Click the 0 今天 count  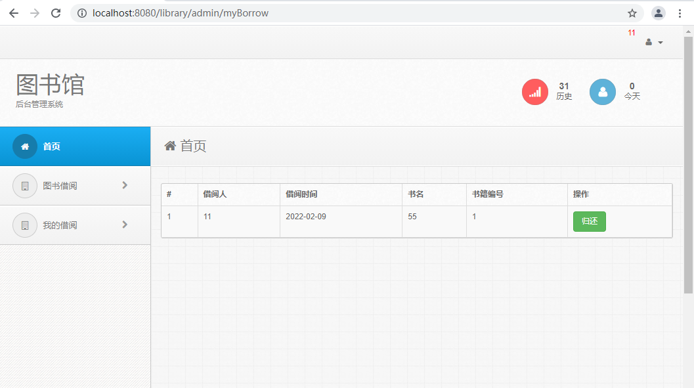632,91
